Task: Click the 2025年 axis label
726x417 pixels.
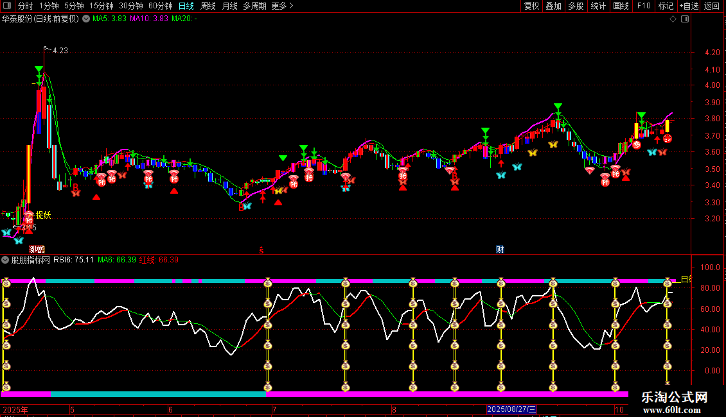Action: click(x=15, y=409)
